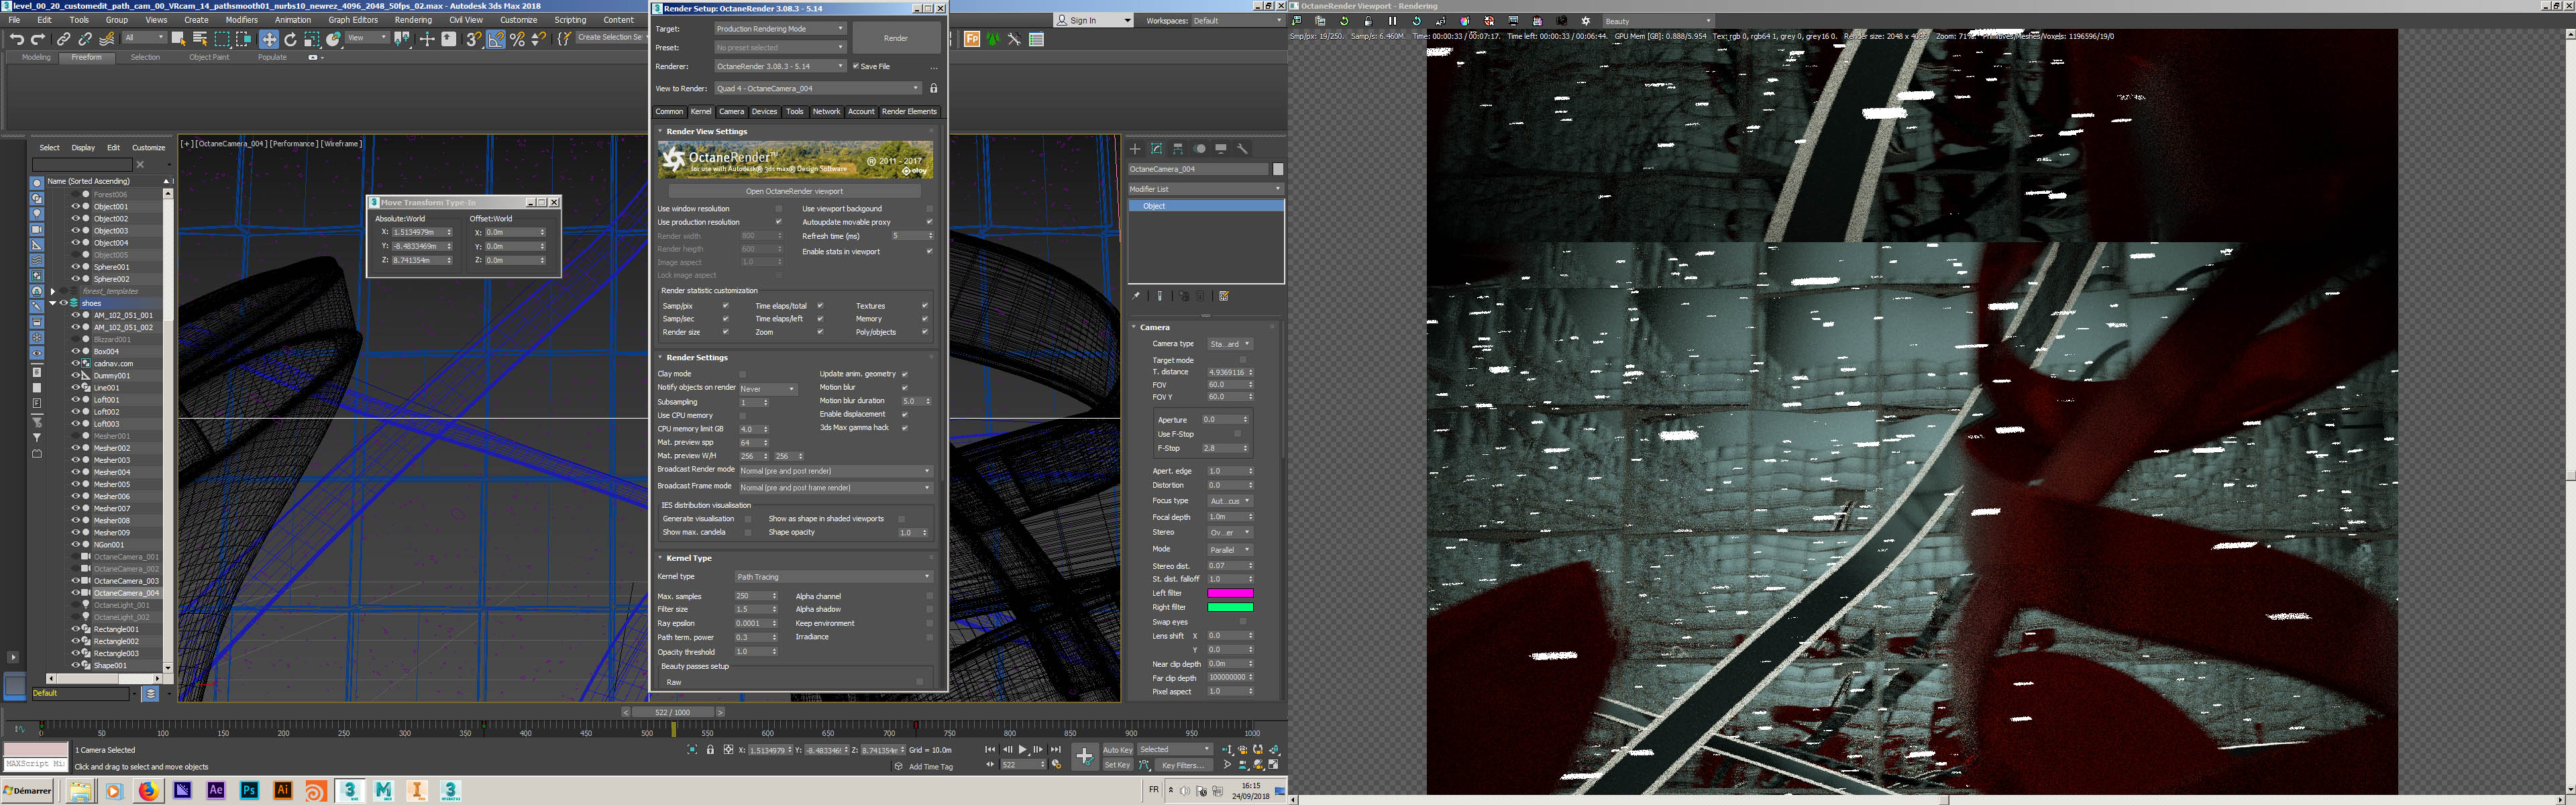Screen dimensions: 2576x805
Task: Click the Undo arrow in the toolbar
Action: 16,39
